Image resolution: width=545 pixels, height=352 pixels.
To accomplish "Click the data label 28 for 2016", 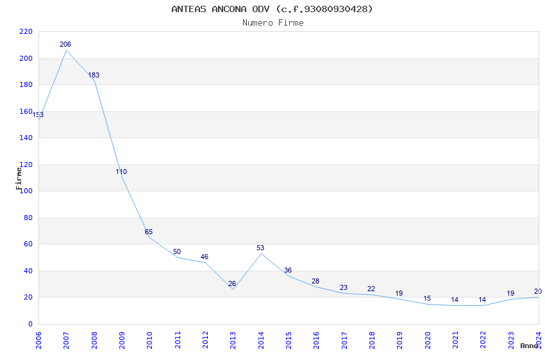I will (x=315, y=281).
